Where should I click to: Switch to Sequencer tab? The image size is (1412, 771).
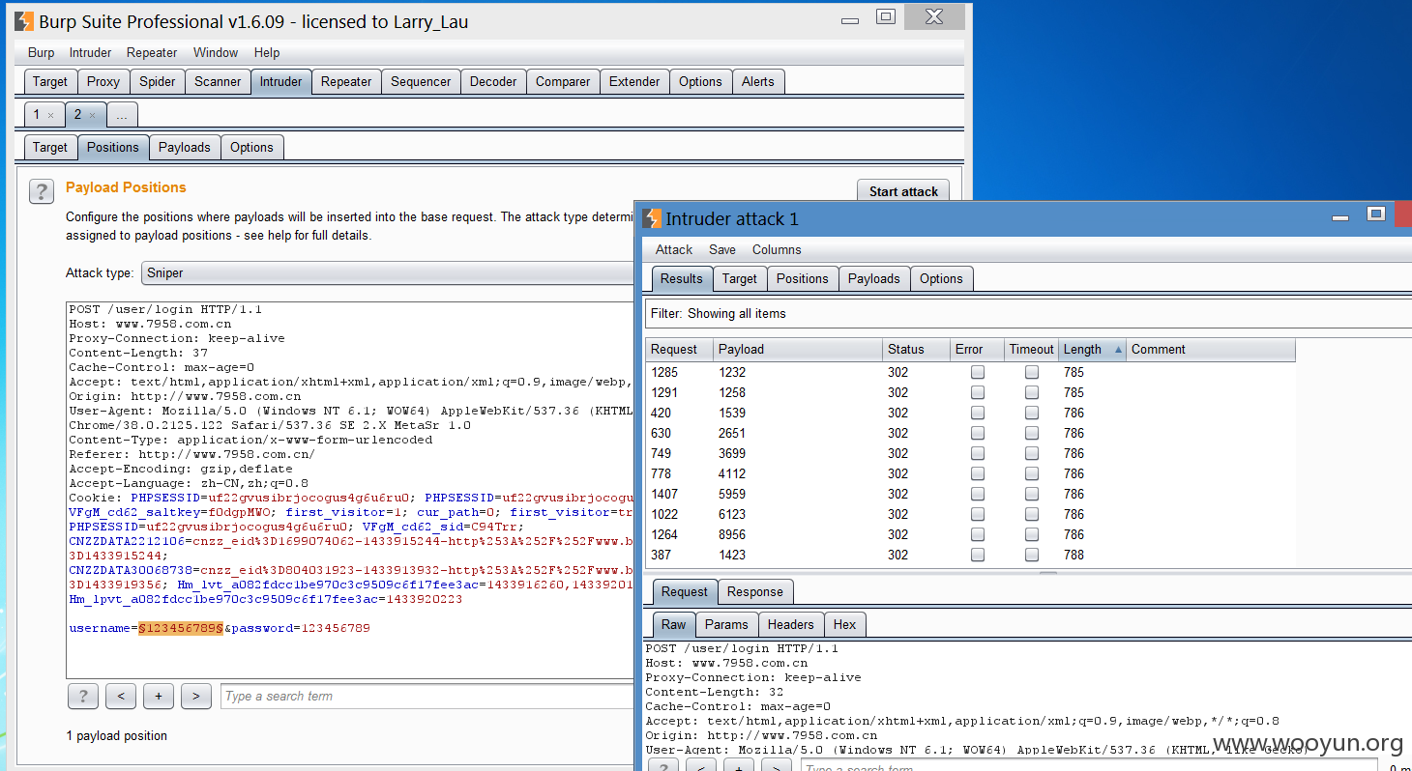click(421, 82)
